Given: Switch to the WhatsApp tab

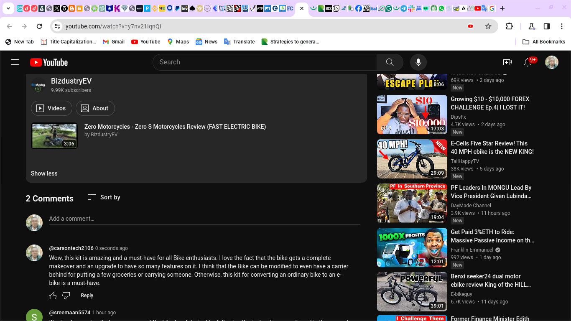Looking at the screenshot, I should coord(441,8).
